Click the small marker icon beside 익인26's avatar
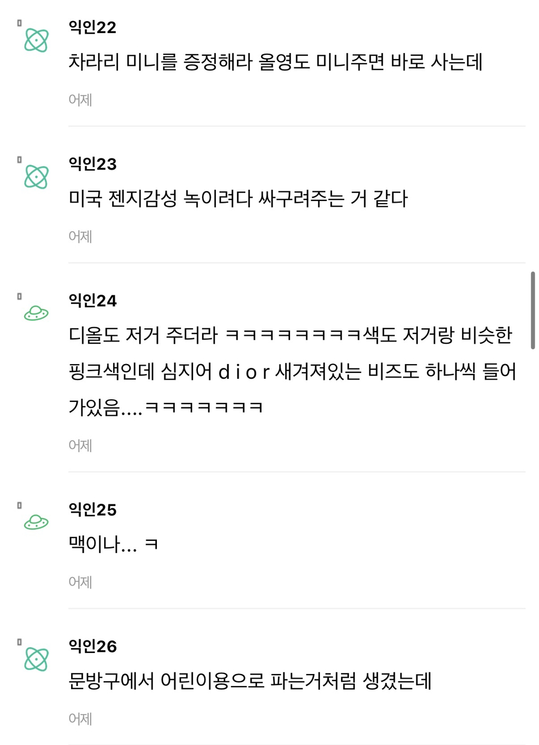 click(x=19, y=642)
